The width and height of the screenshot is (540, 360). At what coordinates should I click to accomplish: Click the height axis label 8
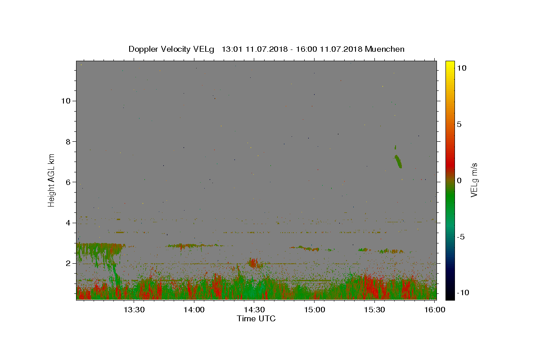pos(68,141)
